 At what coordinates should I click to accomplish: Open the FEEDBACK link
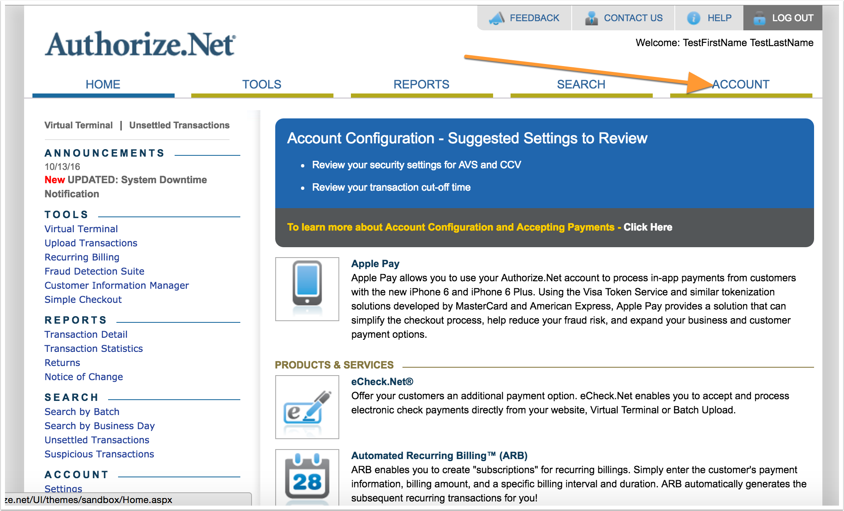[534, 18]
